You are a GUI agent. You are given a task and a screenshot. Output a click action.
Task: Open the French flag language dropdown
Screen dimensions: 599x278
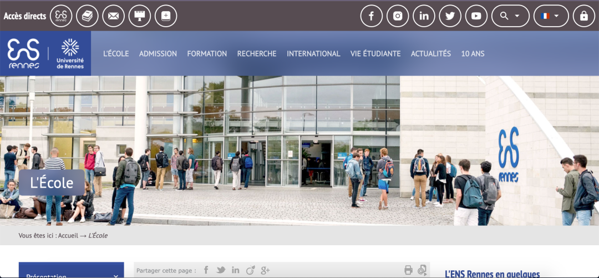tap(551, 16)
